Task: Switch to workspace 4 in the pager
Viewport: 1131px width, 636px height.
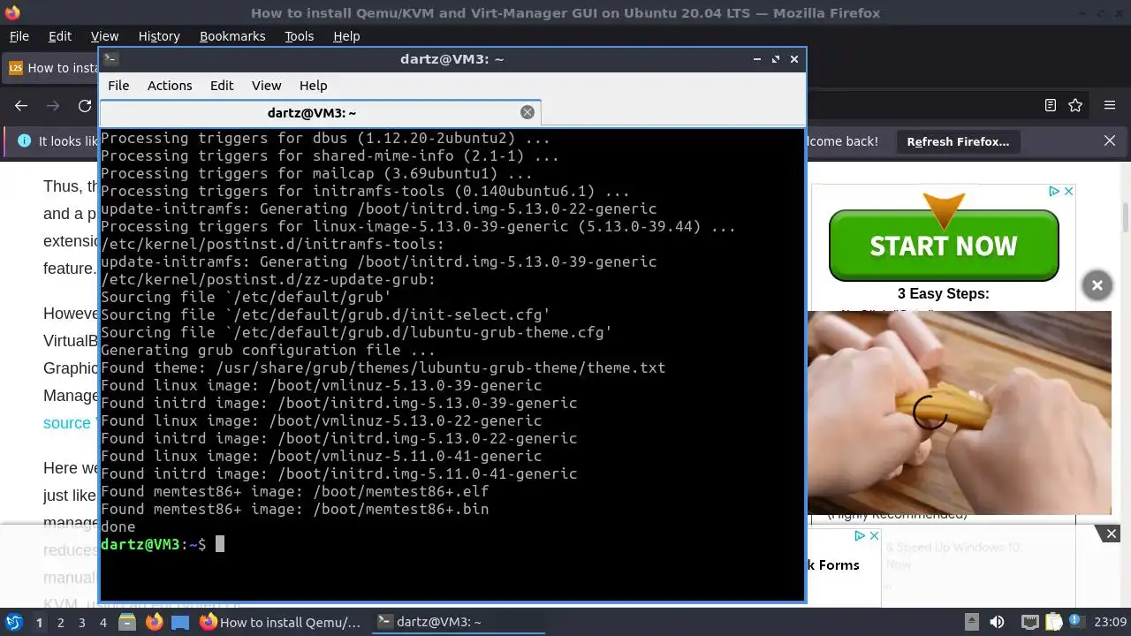Action: point(102,622)
